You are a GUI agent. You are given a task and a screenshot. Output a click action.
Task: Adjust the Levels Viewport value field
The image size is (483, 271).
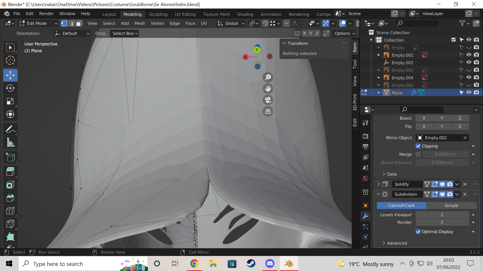[x=442, y=215]
